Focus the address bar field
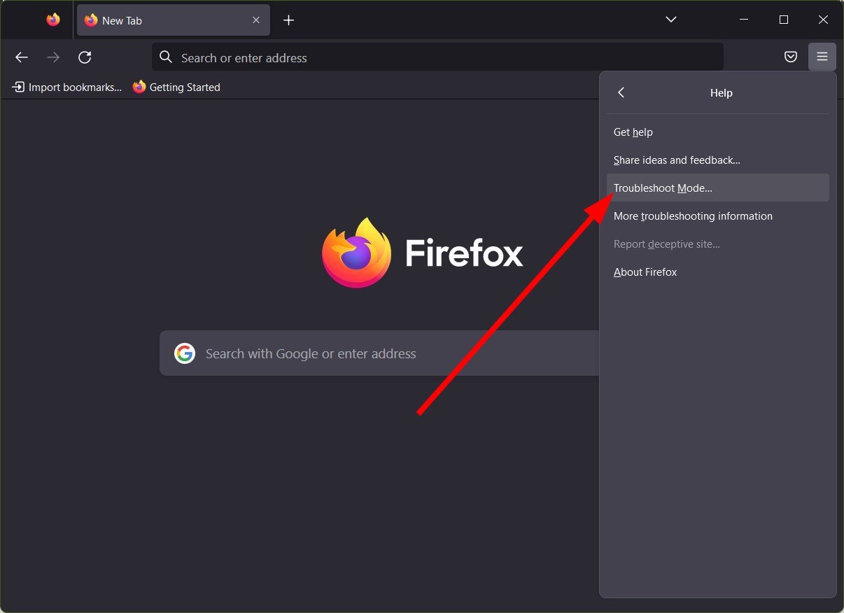The width and height of the screenshot is (844, 613). coord(437,57)
